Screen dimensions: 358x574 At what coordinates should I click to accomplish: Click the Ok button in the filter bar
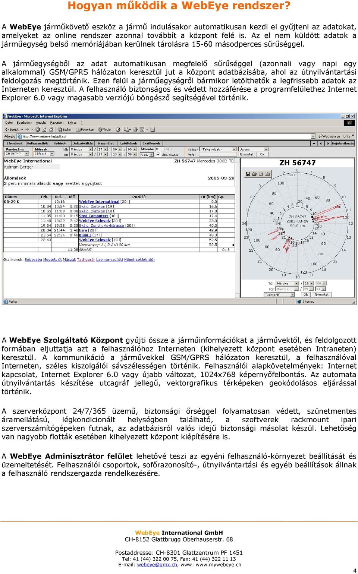tap(263, 154)
